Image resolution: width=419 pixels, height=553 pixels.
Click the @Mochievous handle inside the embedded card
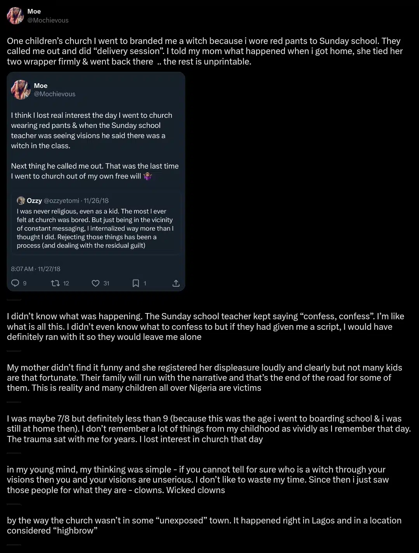[54, 94]
